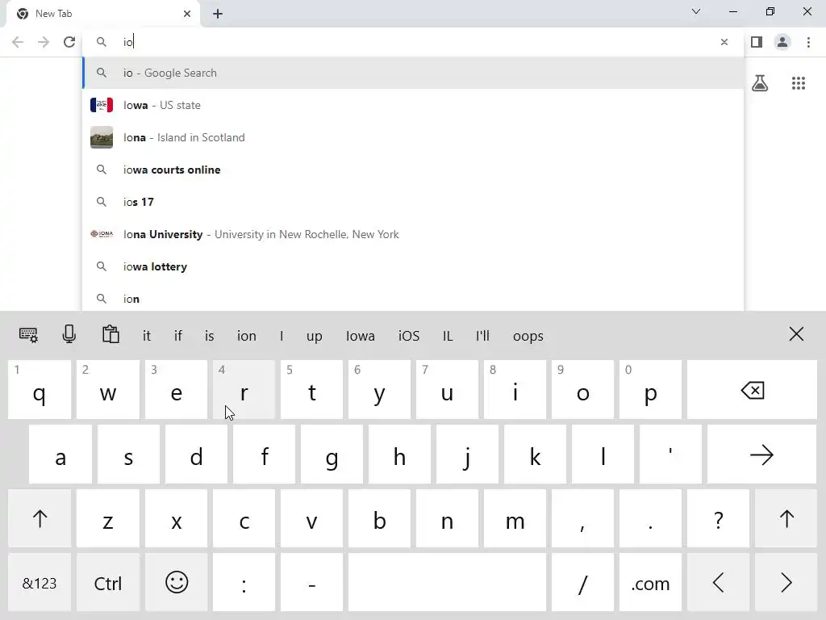The image size is (826, 620).
Task: Tap the Ctrl key
Action: click(x=107, y=583)
